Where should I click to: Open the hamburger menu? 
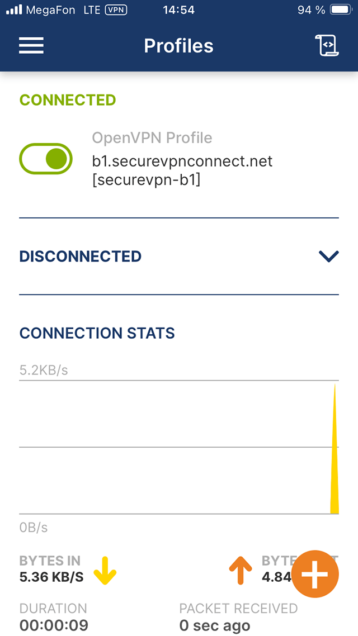point(31,45)
